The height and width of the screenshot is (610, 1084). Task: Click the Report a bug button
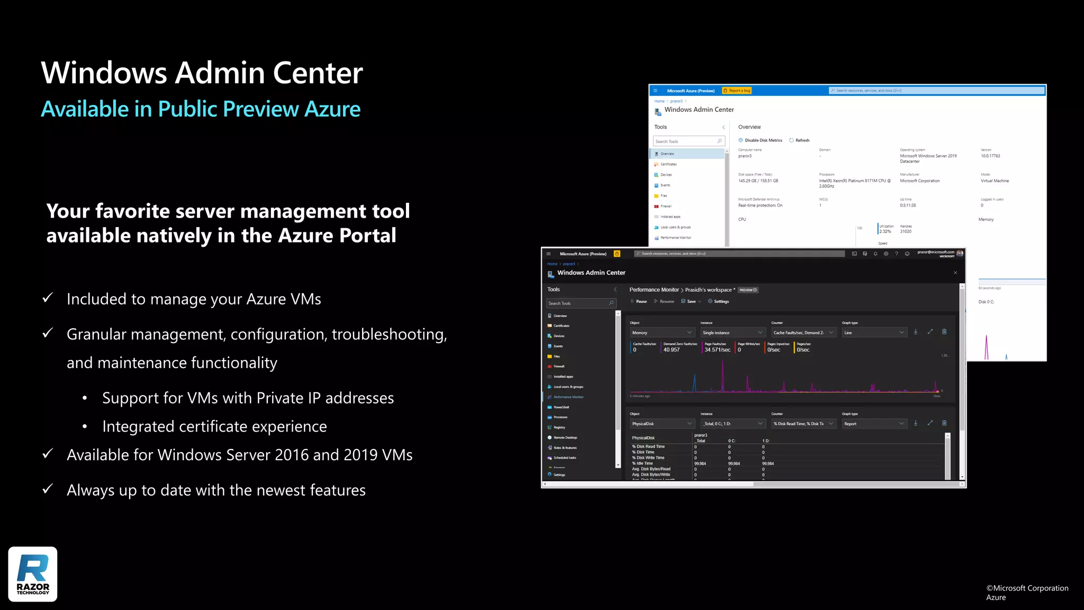point(737,91)
